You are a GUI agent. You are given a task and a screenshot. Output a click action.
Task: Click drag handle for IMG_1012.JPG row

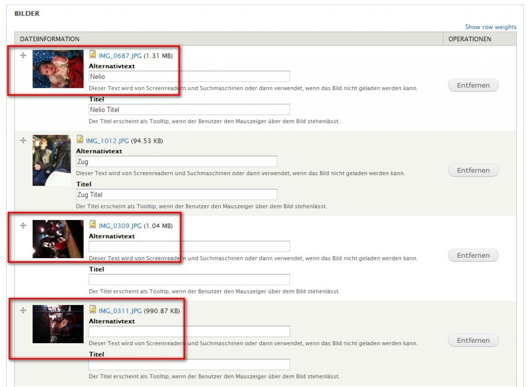[x=23, y=140]
